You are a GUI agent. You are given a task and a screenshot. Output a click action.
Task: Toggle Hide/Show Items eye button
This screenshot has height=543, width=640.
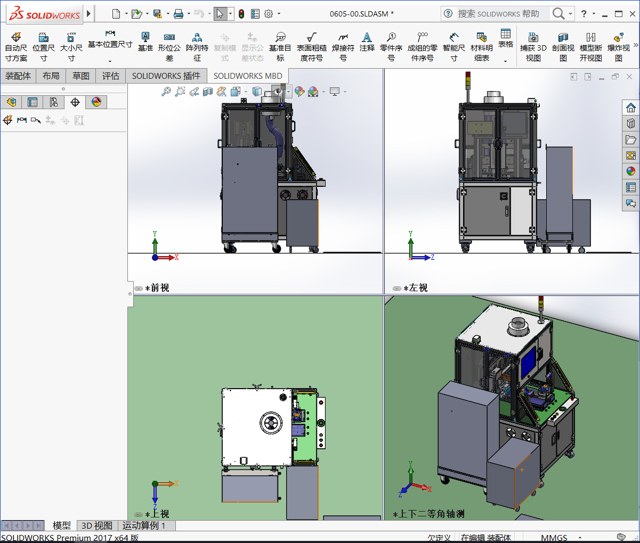279,92
